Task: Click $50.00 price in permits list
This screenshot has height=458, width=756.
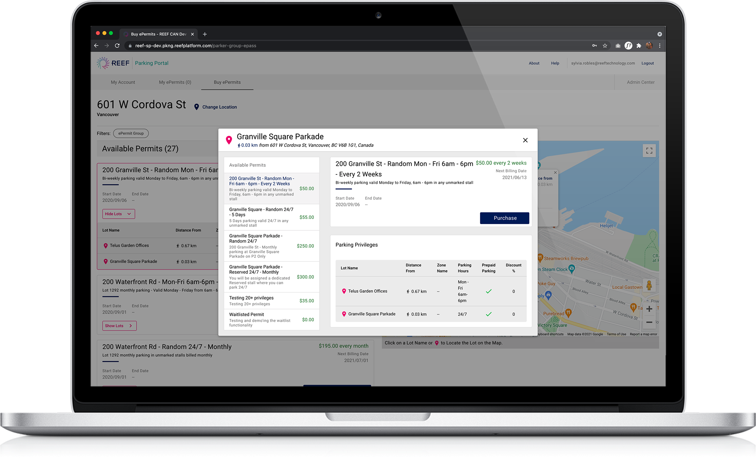Action: pos(307,189)
